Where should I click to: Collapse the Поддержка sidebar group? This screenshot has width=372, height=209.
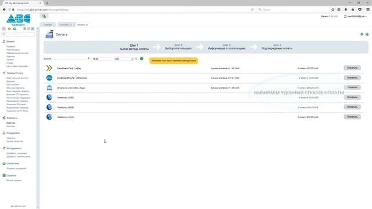[13, 133]
